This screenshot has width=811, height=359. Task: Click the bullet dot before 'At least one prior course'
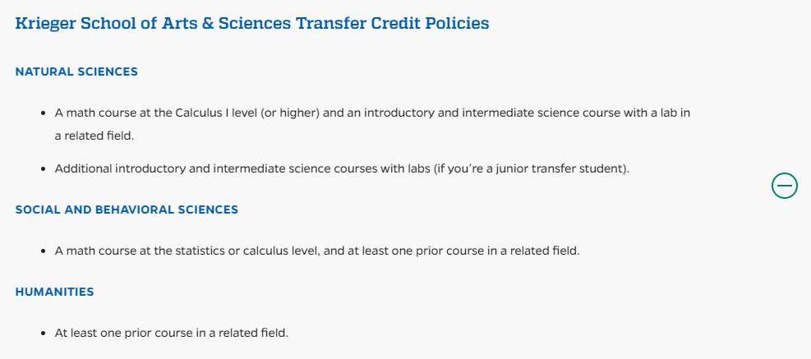[44, 334]
